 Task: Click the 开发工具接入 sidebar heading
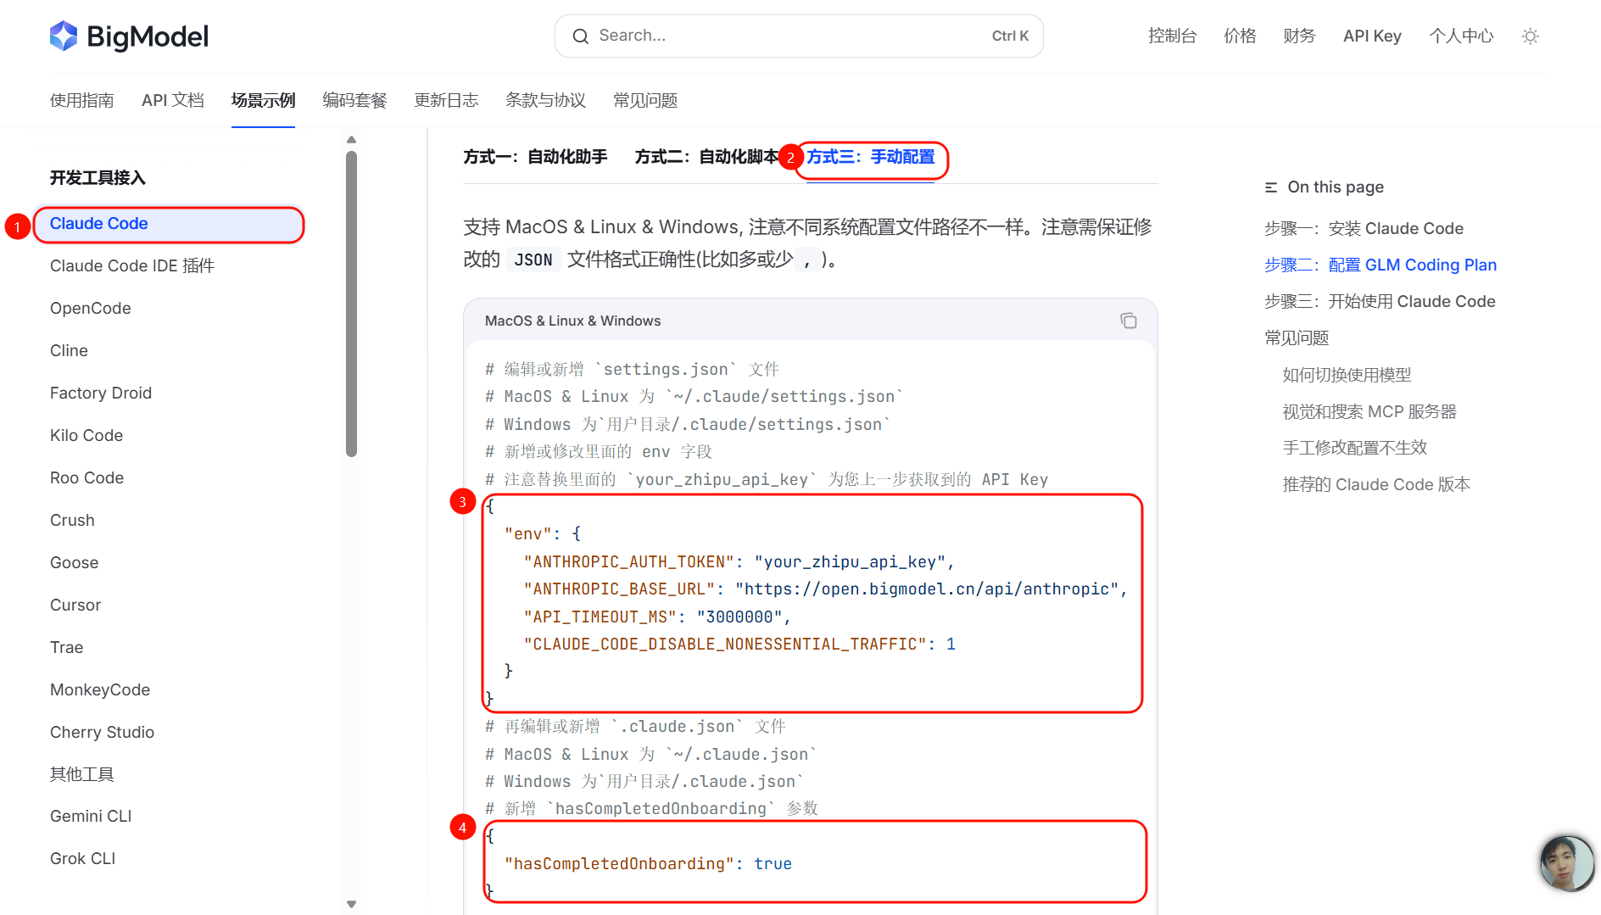click(98, 178)
